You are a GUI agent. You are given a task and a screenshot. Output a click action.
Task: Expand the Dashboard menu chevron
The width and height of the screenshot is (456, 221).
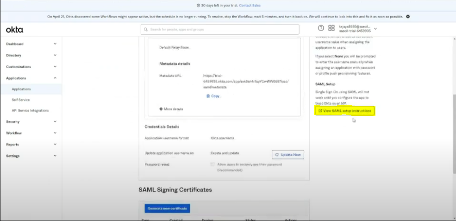(55, 44)
